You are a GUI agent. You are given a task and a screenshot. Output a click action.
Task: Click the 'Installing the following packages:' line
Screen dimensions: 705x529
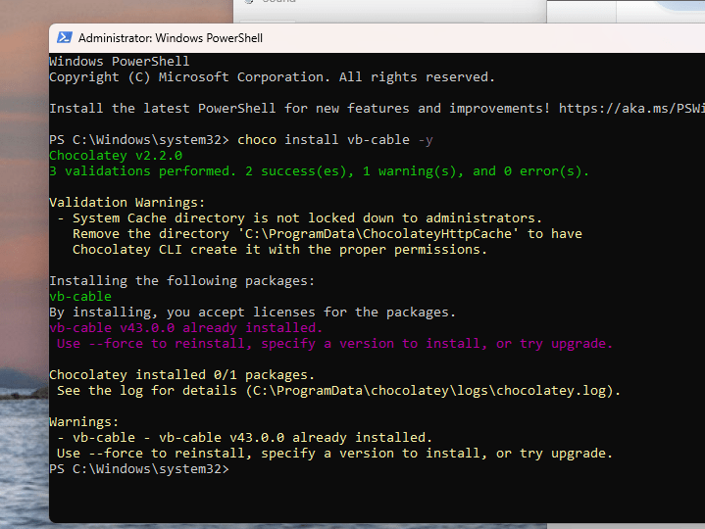click(x=181, y=281)
